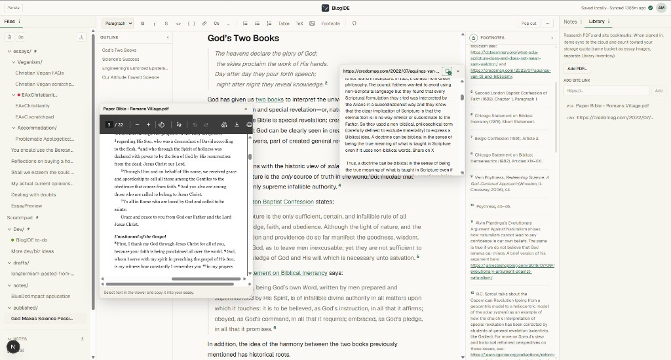This screenshot has width=671, height=360.
Task: Insert a hyperlink using the link icon
Action: [204, 24]
